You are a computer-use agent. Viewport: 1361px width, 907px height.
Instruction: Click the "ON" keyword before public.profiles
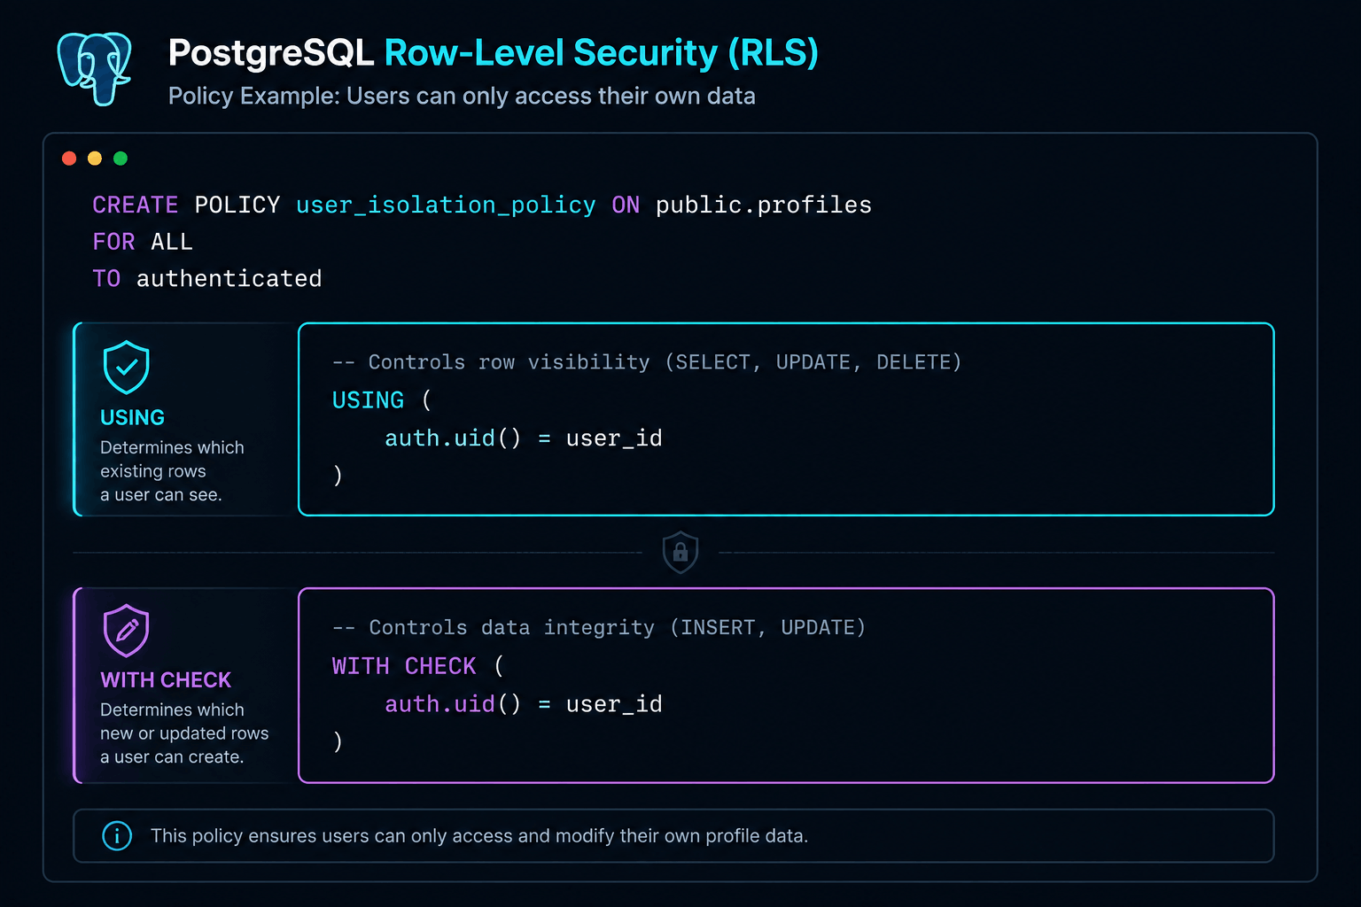point(626,205)
